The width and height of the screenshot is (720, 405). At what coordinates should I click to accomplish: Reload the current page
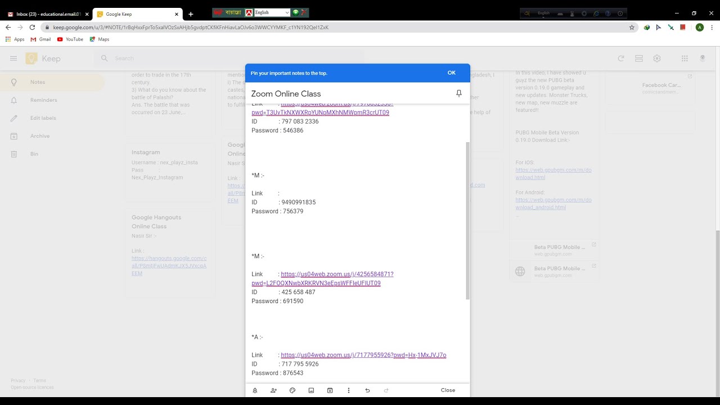tap(32, 27)
